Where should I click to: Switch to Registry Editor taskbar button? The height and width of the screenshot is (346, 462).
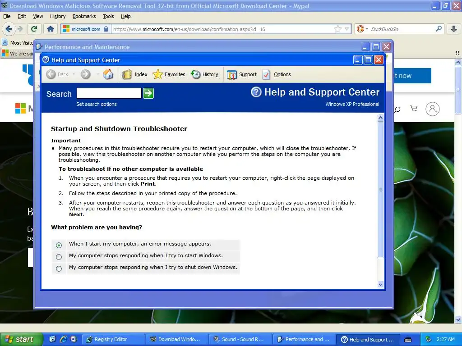pos(113,339)
